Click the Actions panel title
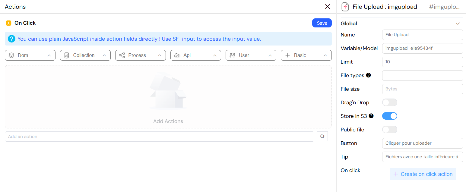Screen dimensions: 466x192 [15, 7]
